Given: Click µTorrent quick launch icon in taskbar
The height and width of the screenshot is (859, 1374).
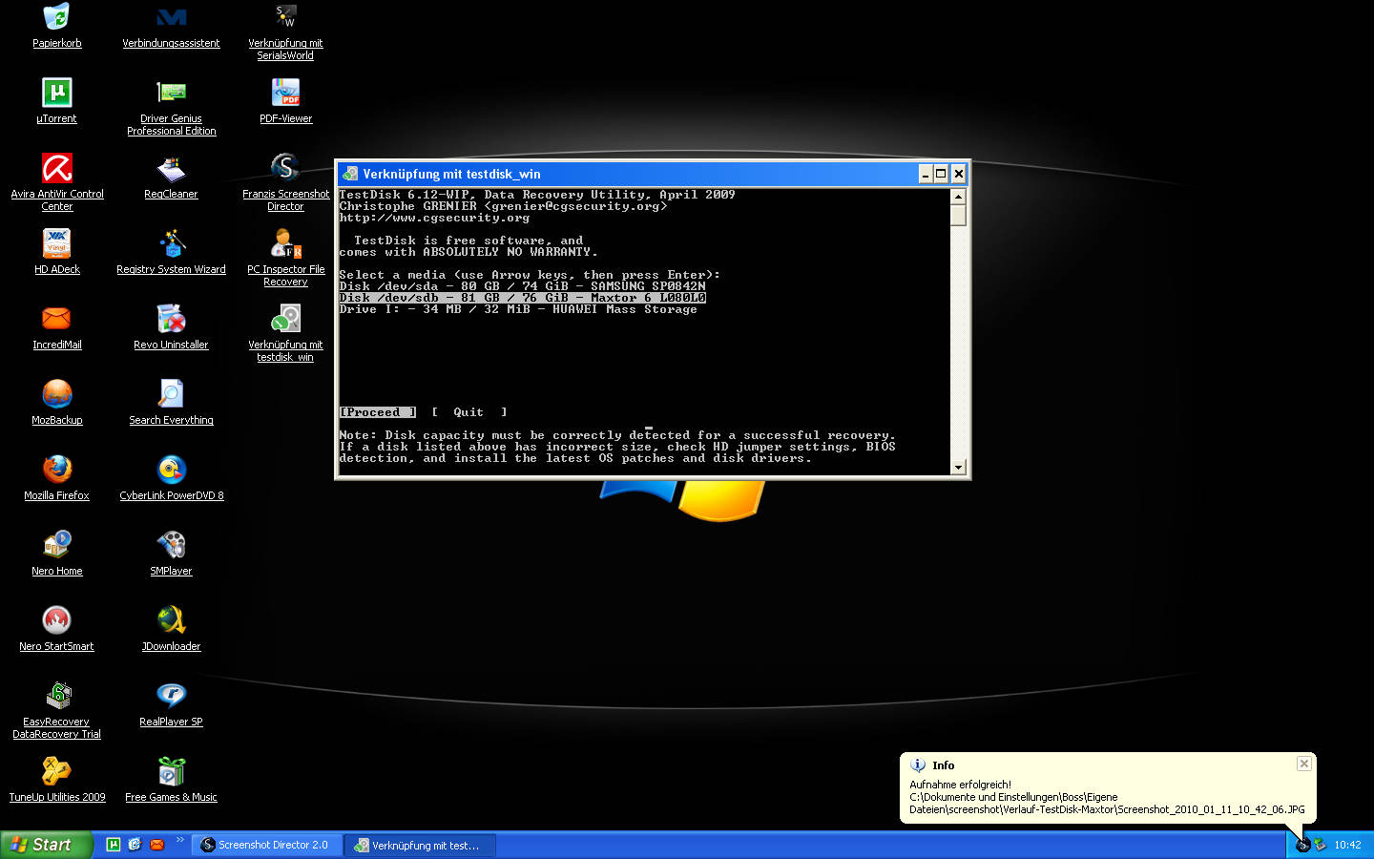Looking at the screenshot, I should [113, 845].
